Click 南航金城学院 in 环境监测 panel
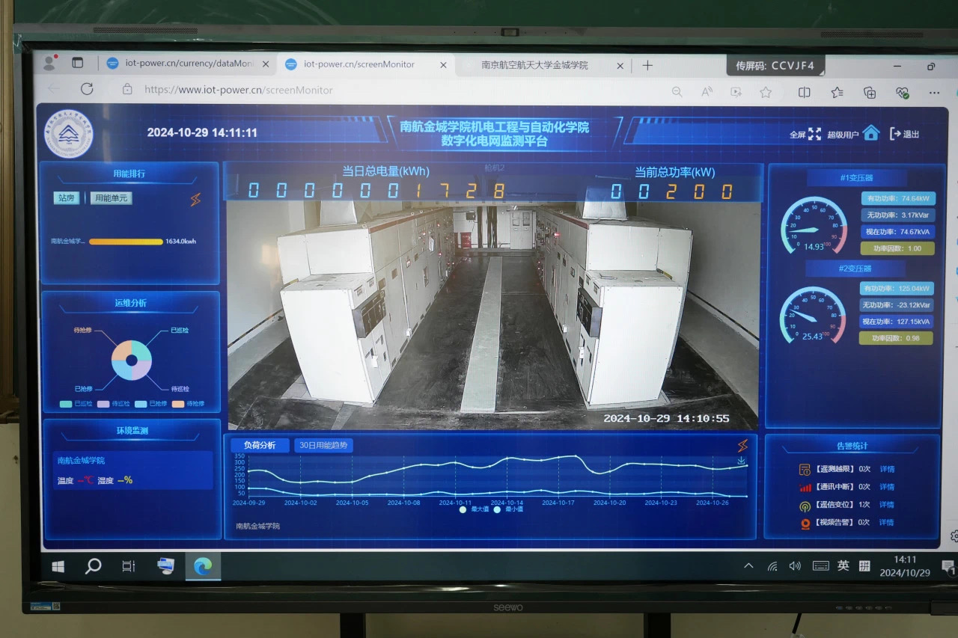The height and width of the screenshot is (638, 958). point(82,461)
